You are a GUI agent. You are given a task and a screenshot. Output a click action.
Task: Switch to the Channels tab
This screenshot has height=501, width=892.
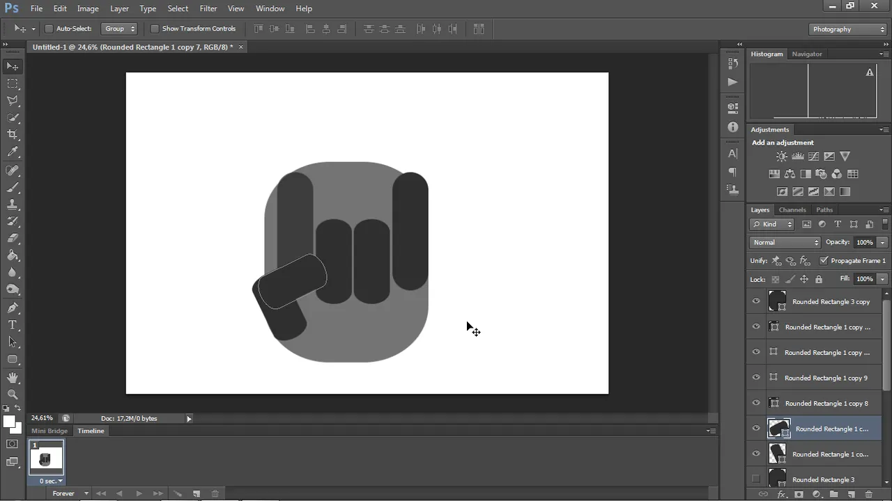(x=792, y=209)
